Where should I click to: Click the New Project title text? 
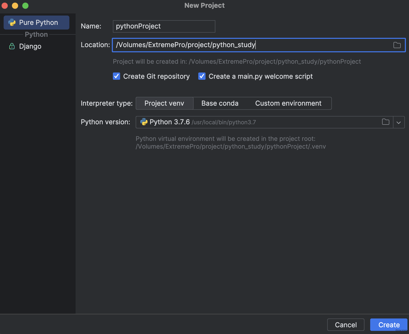[x=204, y=5]
